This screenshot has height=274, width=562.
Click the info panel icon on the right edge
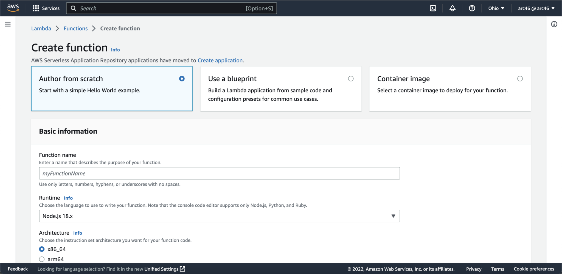tap(554, 24)
